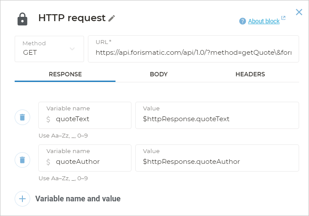Edit the $httpResponse.quoteText value field

click(x=217, y=119)
